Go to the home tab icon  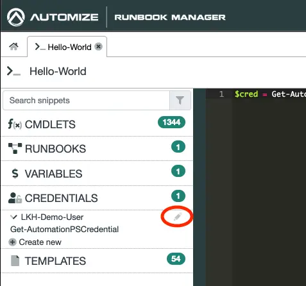coord(13,46)
